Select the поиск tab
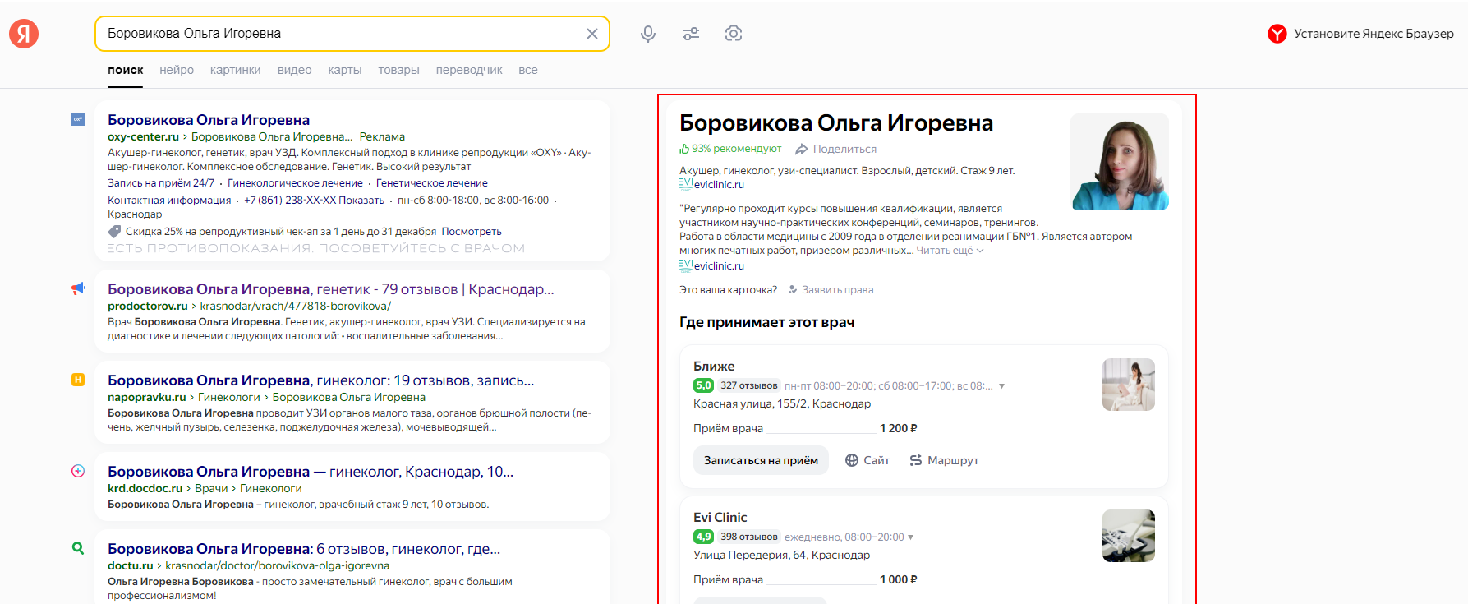This screenshot has height=604, width=1468. [126, 71]
